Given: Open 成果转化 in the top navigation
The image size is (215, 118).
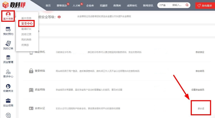Looking at the screenshot, I should pyautogui.click(x=132, y=6).
